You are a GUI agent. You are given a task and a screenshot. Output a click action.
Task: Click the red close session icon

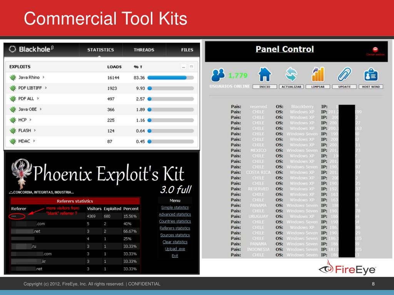click(375, 50)
